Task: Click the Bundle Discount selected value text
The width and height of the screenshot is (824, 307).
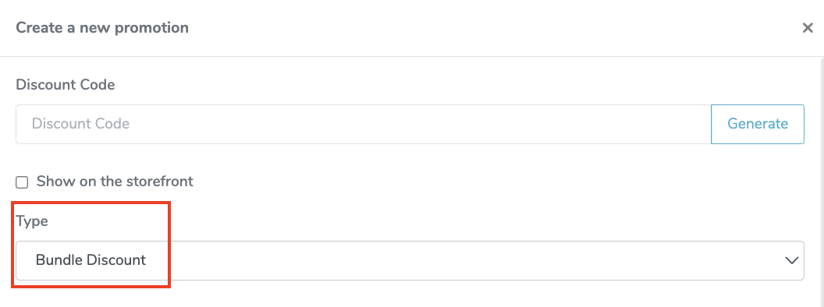Action: 91,259
